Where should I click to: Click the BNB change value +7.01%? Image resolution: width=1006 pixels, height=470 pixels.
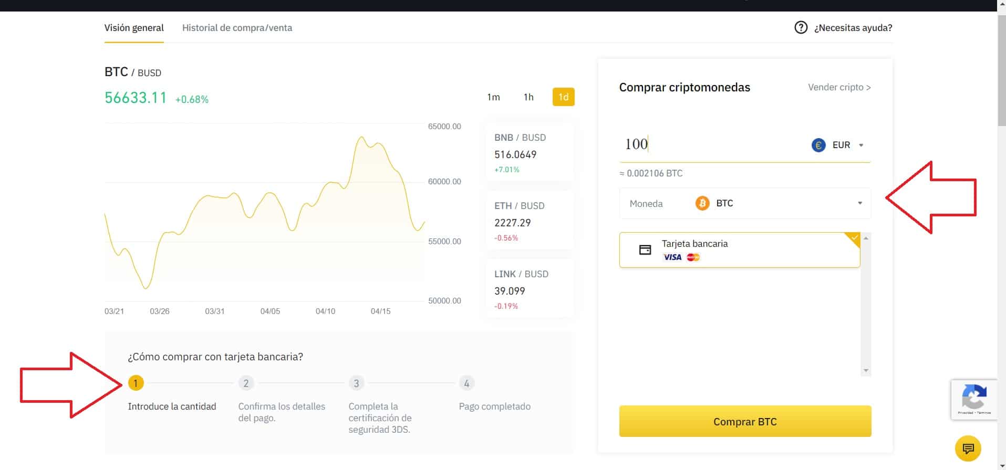pos(506,170)
